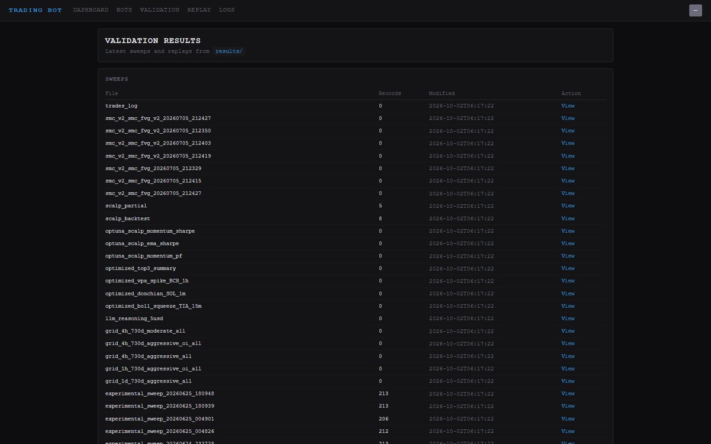Image resolution: width=711 pixels, height=444 pixels.
Task: Open View for scalp_partial
Action: pos(568,206)
